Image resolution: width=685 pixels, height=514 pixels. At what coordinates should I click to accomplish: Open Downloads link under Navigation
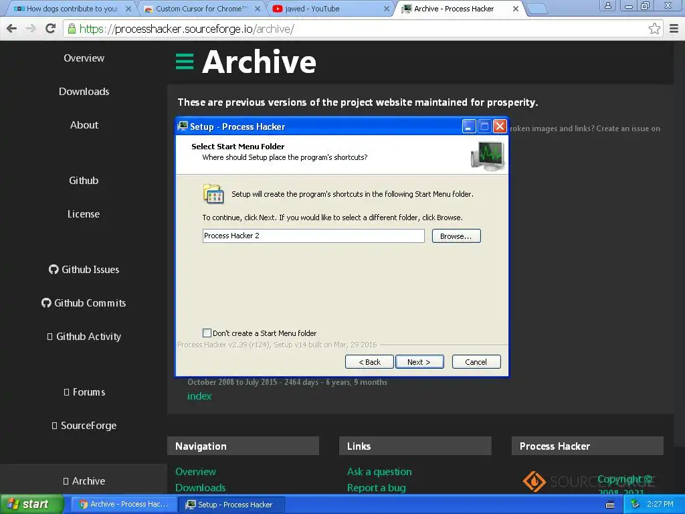[x=201, y=488]
